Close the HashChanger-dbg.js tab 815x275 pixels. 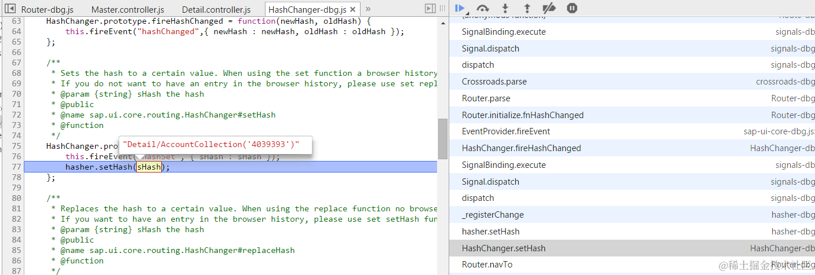coord(353,10)
